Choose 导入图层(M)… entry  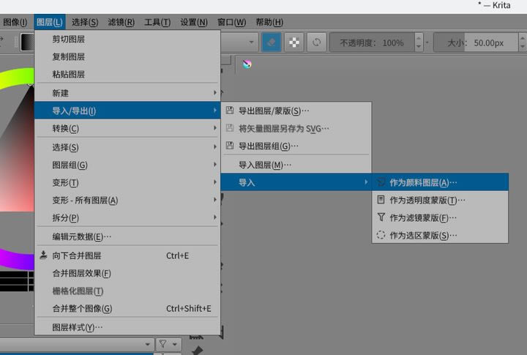[296, 165]
